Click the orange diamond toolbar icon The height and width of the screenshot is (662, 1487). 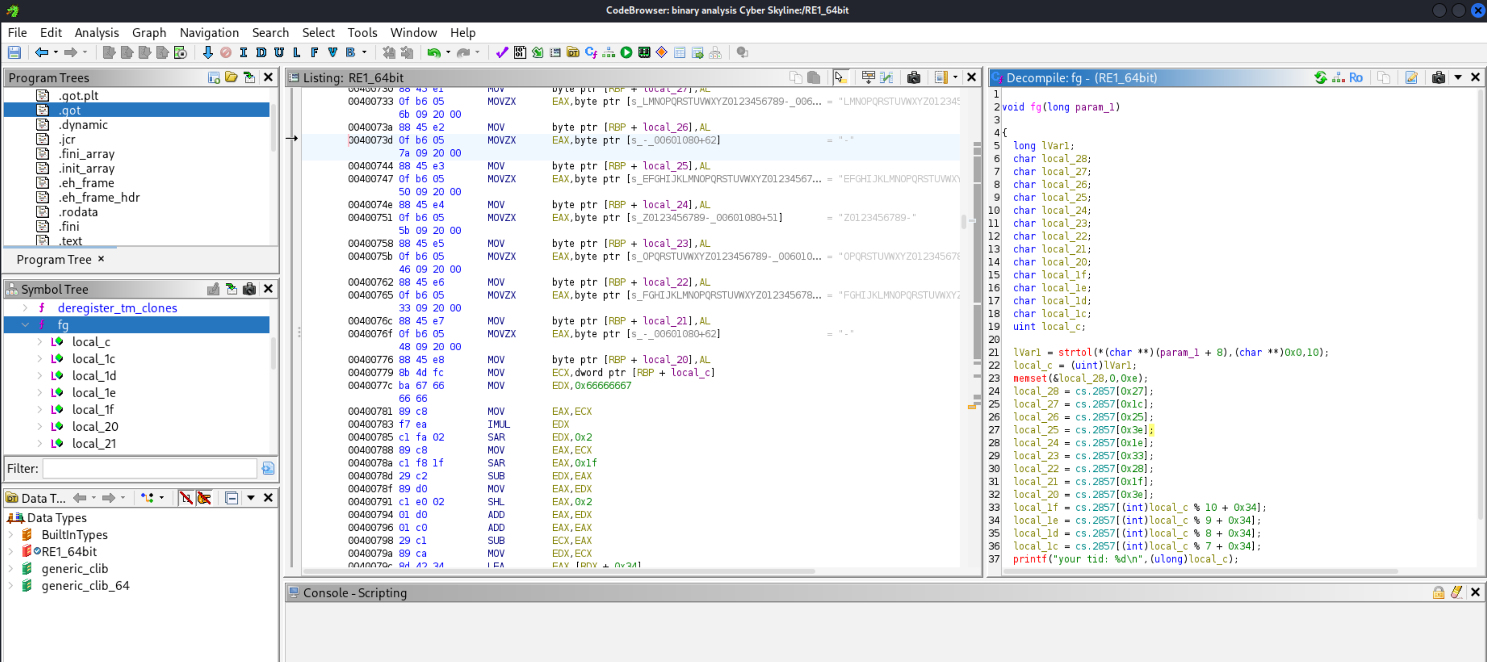pos(661,52)
